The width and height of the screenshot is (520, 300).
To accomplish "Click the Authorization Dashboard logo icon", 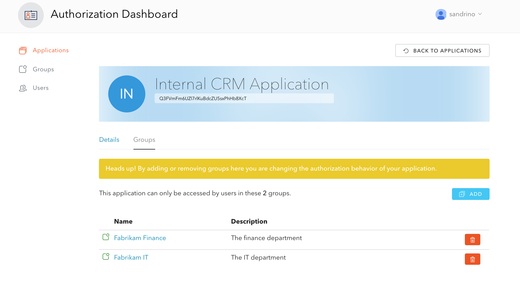I will [x=31, y=15].
